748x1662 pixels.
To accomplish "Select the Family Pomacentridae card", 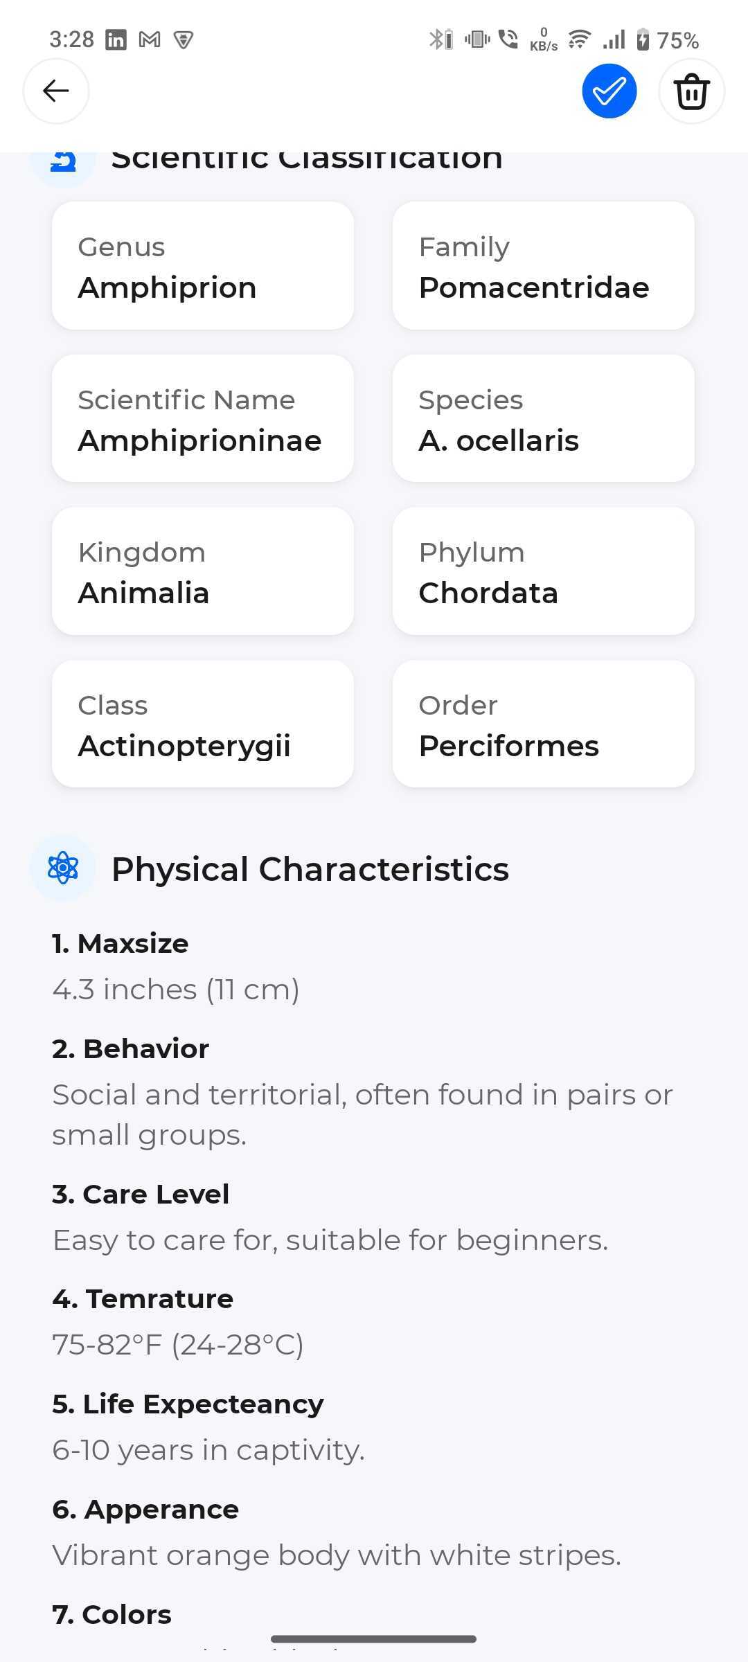I will point(543,266).
